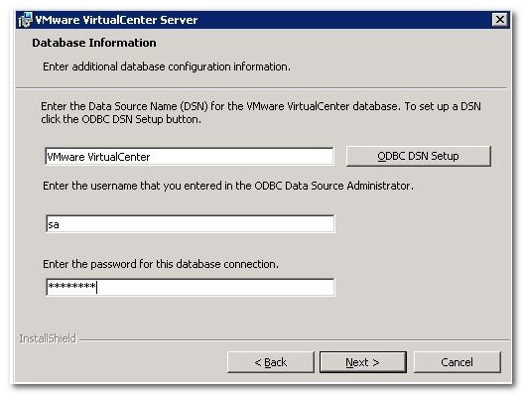The image size is (523, 395).
Task: Click the horizontal line beside InstallShield
Action: tap(295, 340)
